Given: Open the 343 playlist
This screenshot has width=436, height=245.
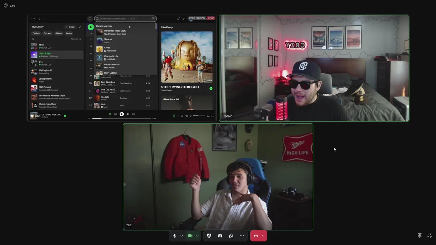Looking at the screenshot, I should pos(57,63).
